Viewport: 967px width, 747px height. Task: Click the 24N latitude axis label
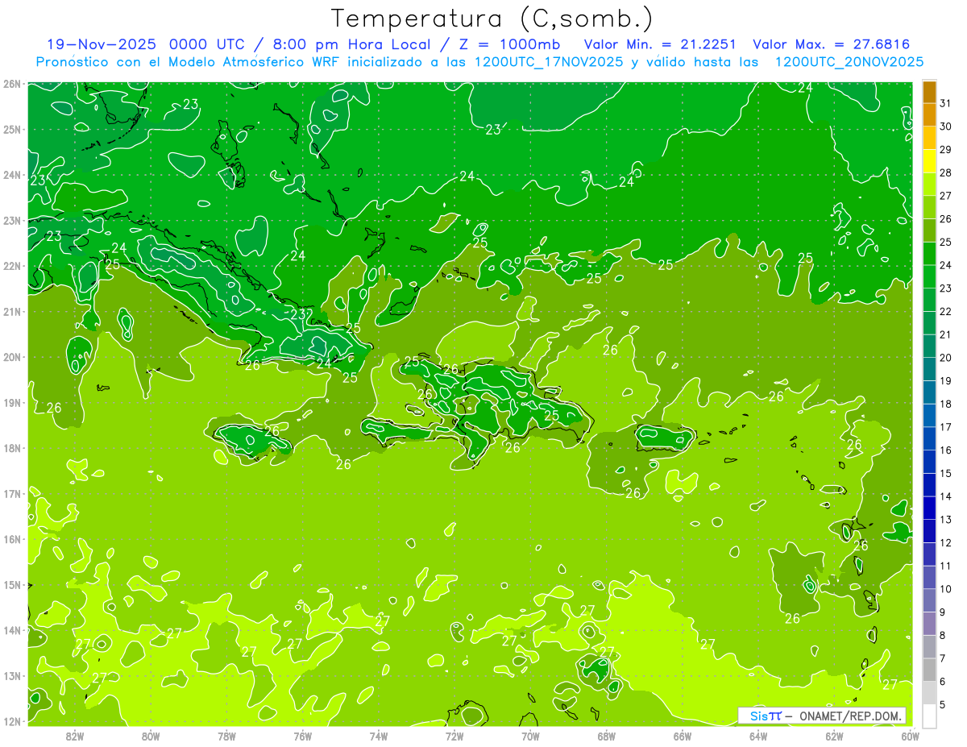pyautogui.click(x=11, y=175)
